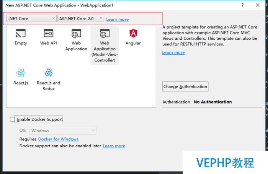This screenshot has width=268, height=174.
Task: Choose the Angular template icon
Action: [133, 33]
